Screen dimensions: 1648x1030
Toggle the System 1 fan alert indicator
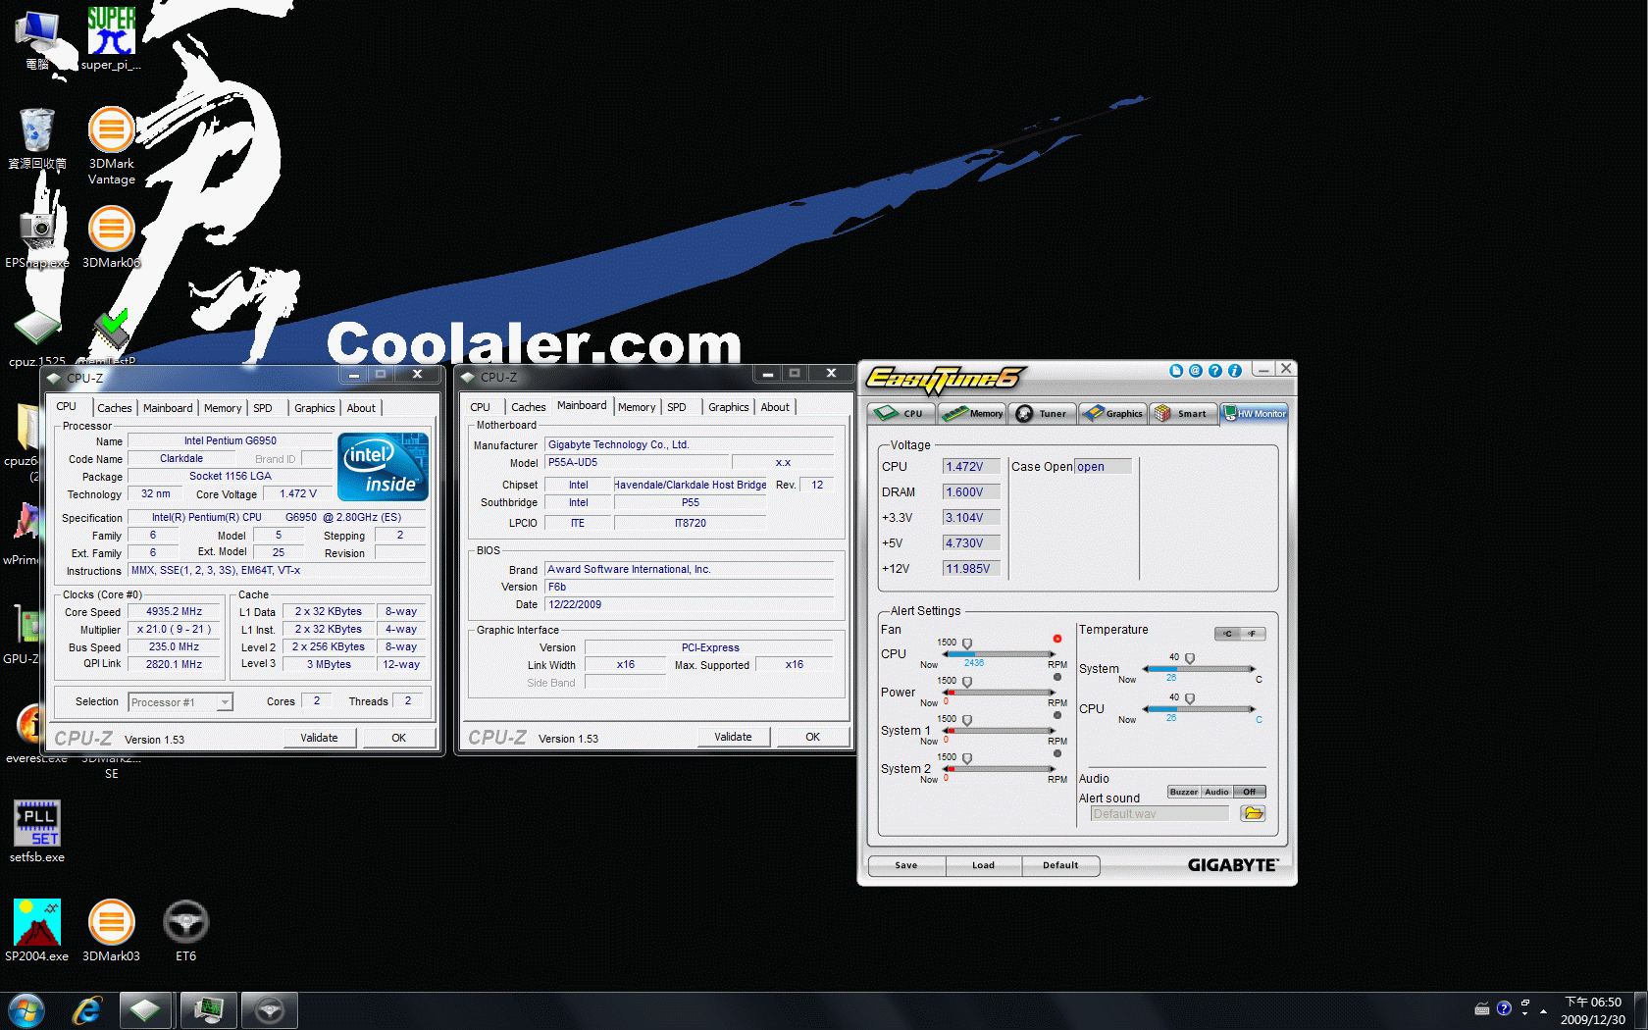1057,715
